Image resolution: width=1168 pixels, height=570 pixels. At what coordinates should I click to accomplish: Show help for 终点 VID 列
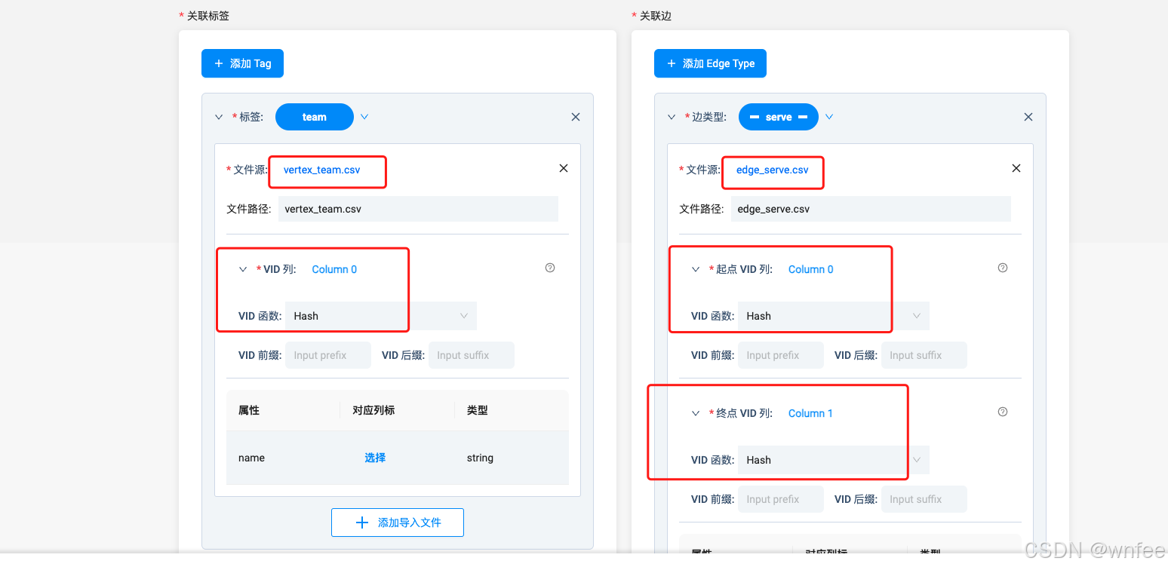pyautogui.click(x=1003, y=412)
